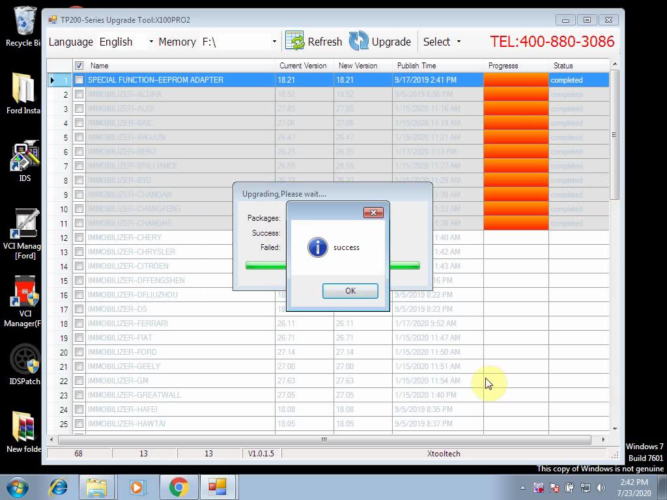
Task: Click the horizontal scrollbar thumb
Action: tap(324, 439)
